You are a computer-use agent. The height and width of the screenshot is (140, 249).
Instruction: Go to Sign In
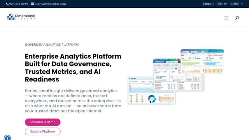coord(222,3)
